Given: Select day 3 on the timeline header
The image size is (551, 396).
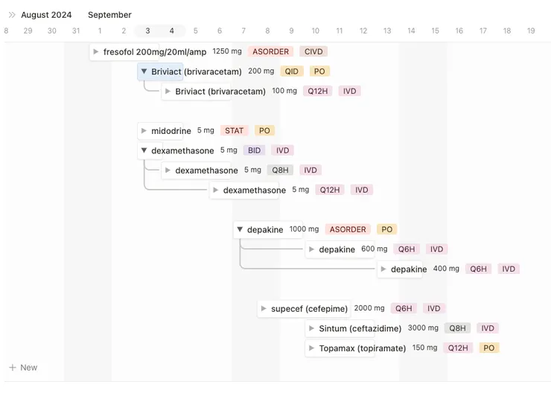Looking at the screenshot, I should tap(148, 31).
